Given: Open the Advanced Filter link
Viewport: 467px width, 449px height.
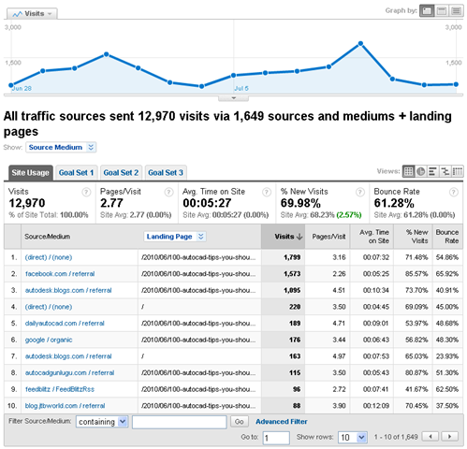Looking at the screenshot, I should (x=282, y=422).
